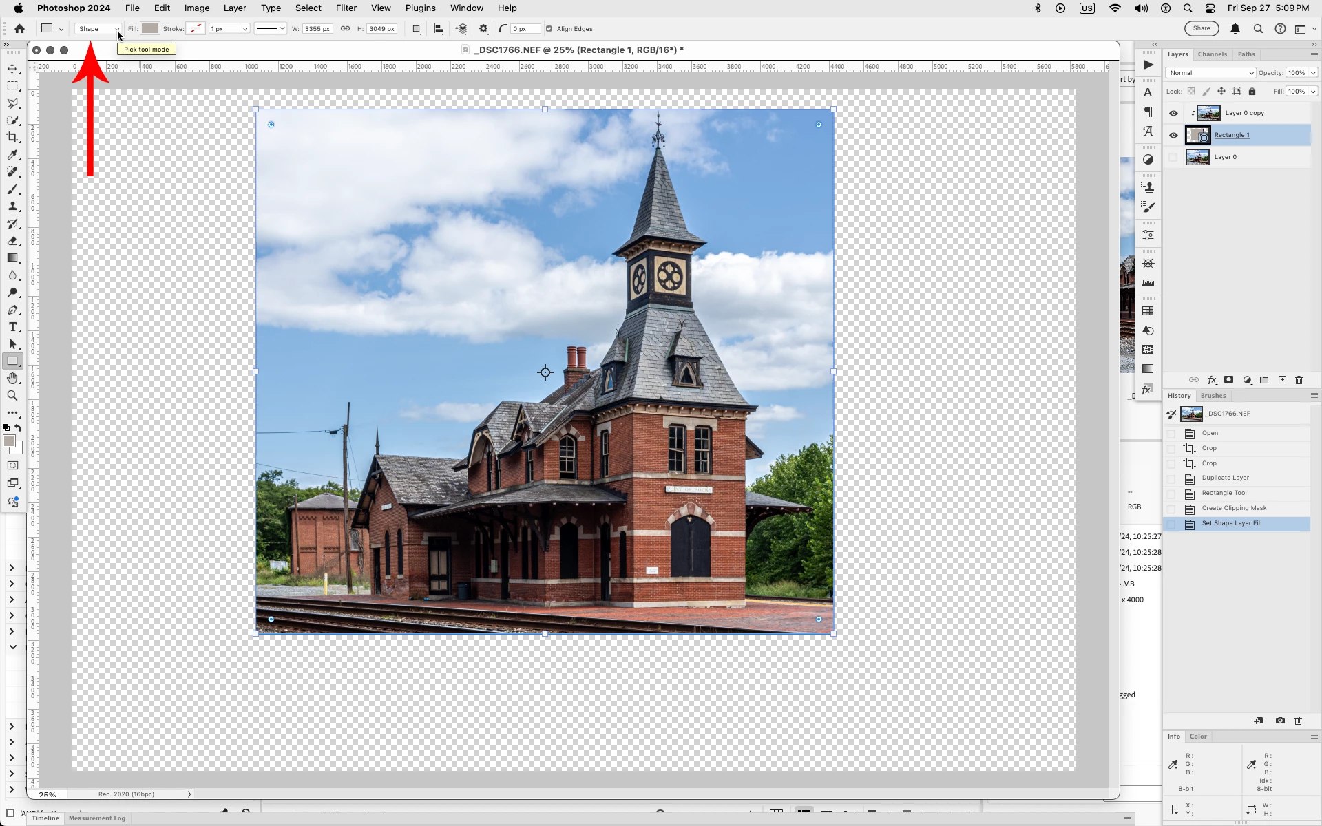Hide the Layer 0 copy layer
Viewport: 1322px width, 826px height.
tap(1173, 113)
